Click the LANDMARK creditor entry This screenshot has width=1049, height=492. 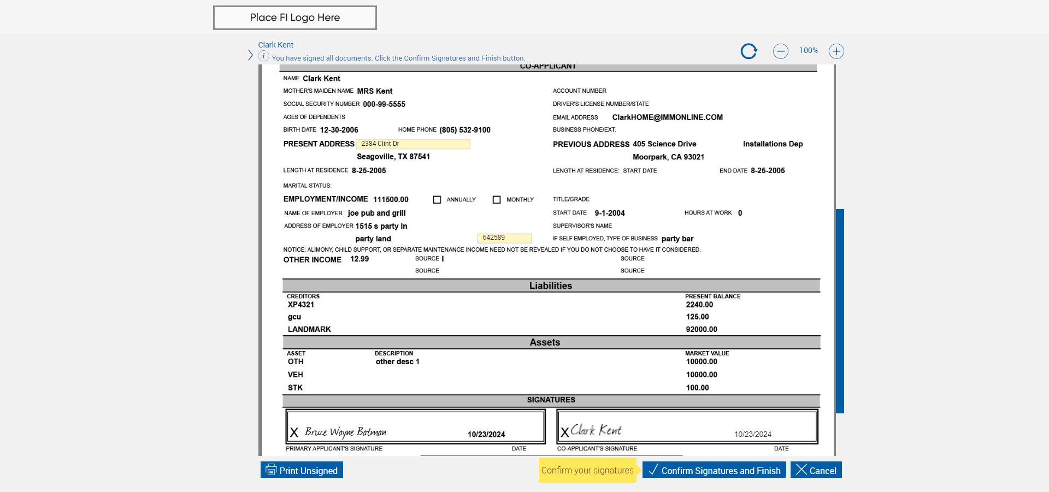point(309,329)
